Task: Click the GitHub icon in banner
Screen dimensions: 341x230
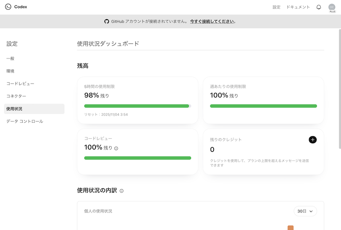Action: pos(107,21)
